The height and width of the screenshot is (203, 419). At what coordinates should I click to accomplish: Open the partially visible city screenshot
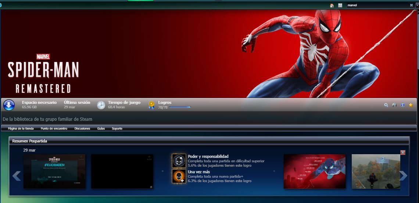point(376,171)
